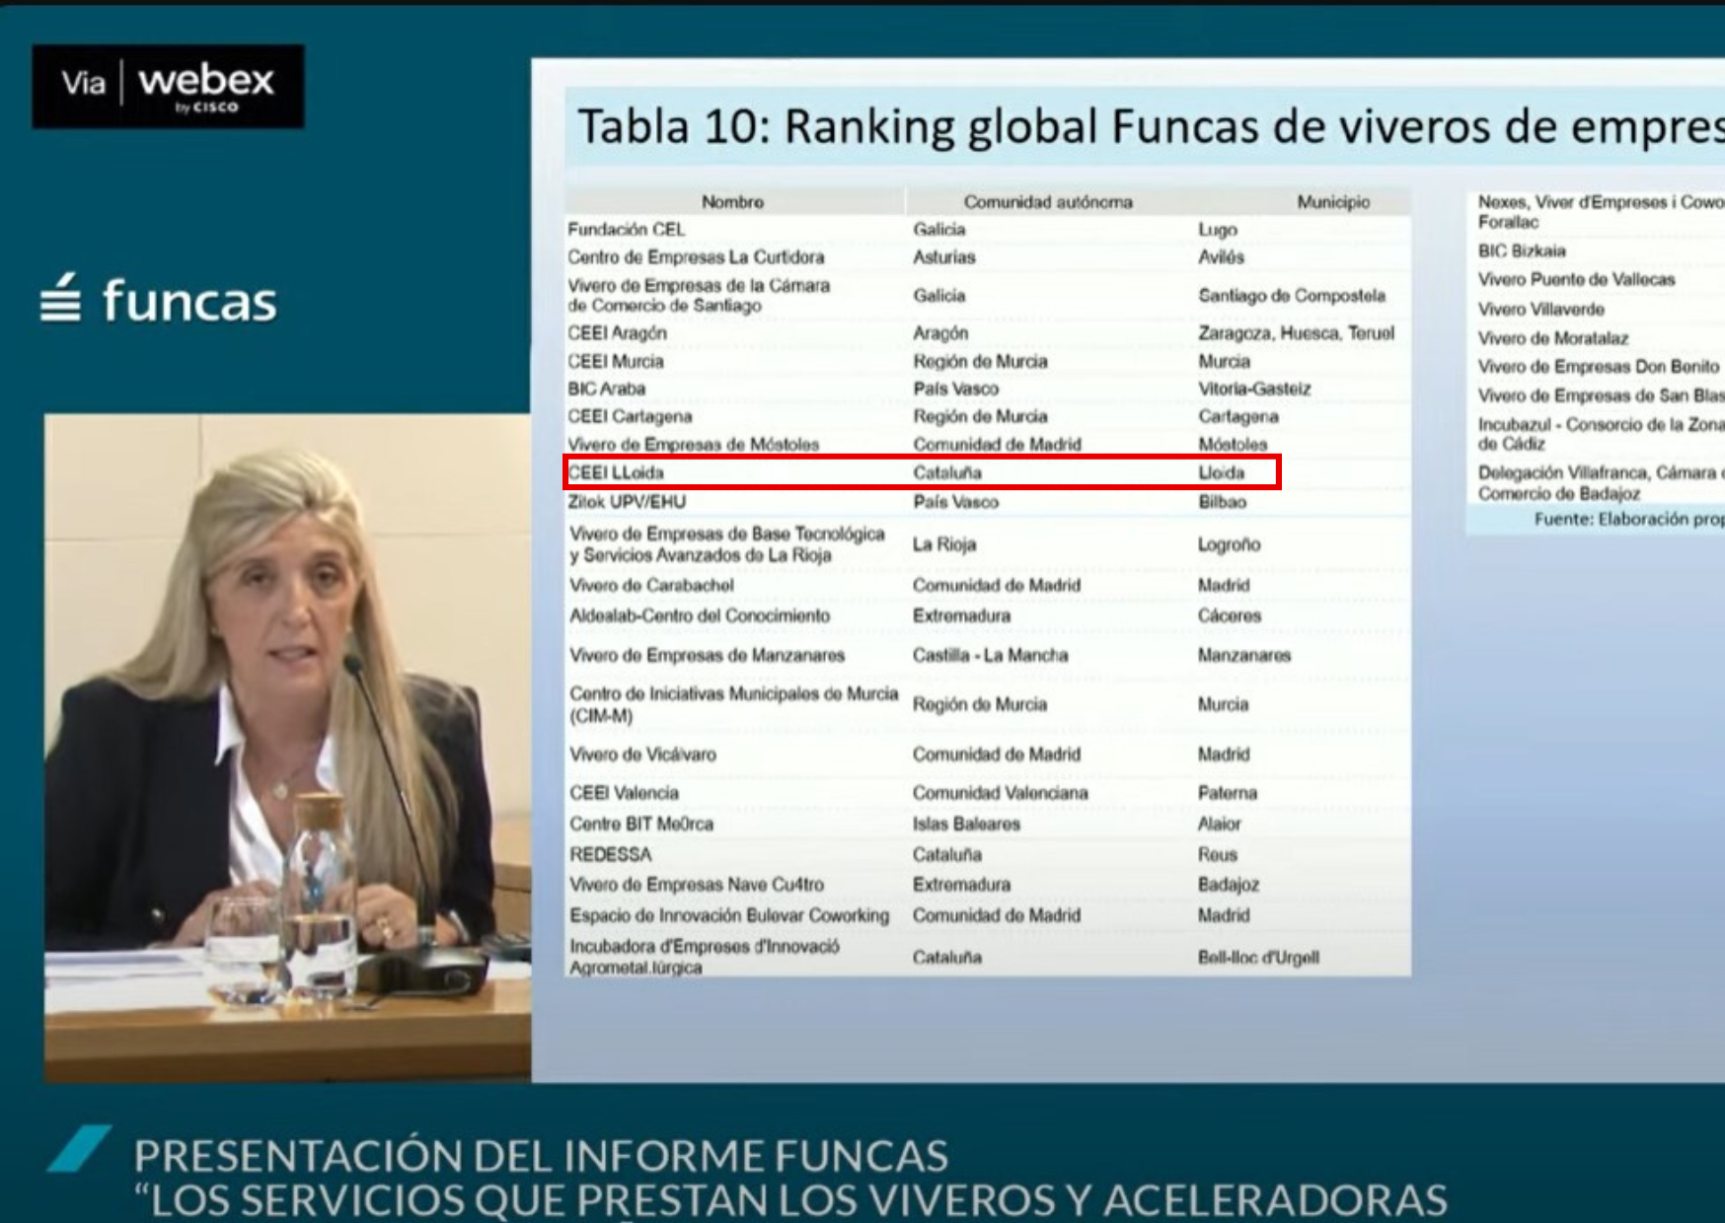Click the Via Webex by Cisco logo
This screenshot has width=1725, height=1223.
(168, 87)
